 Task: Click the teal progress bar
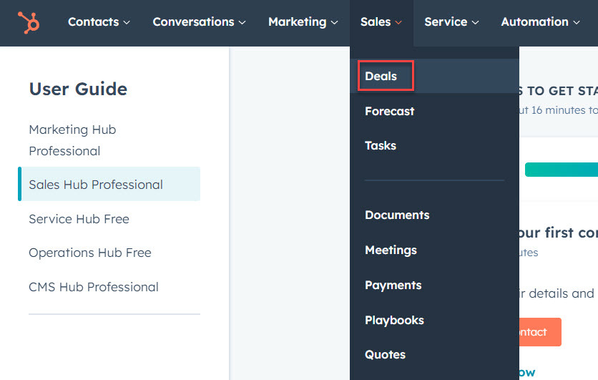[562, 170]
